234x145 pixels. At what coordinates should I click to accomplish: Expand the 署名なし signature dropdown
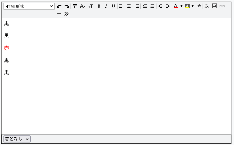pos(17,139)
